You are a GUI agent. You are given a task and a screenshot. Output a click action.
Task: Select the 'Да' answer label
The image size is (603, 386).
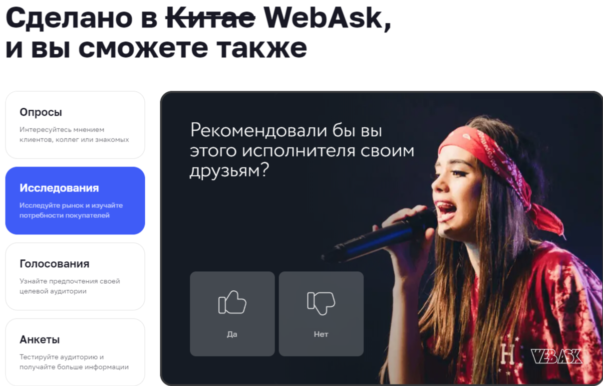pyautogui.click(x=232, y=334)
